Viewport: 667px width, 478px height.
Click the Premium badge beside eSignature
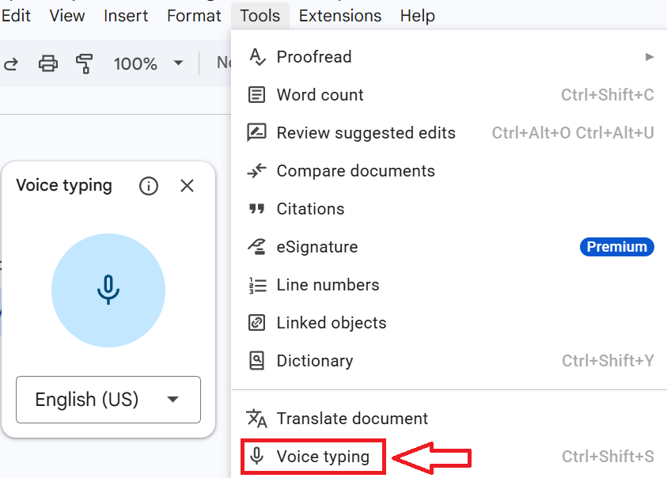(x=617, y=247)
